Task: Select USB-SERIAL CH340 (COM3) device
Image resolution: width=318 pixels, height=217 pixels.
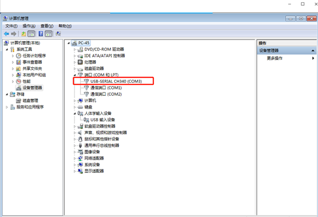Action: pos(116,82)
